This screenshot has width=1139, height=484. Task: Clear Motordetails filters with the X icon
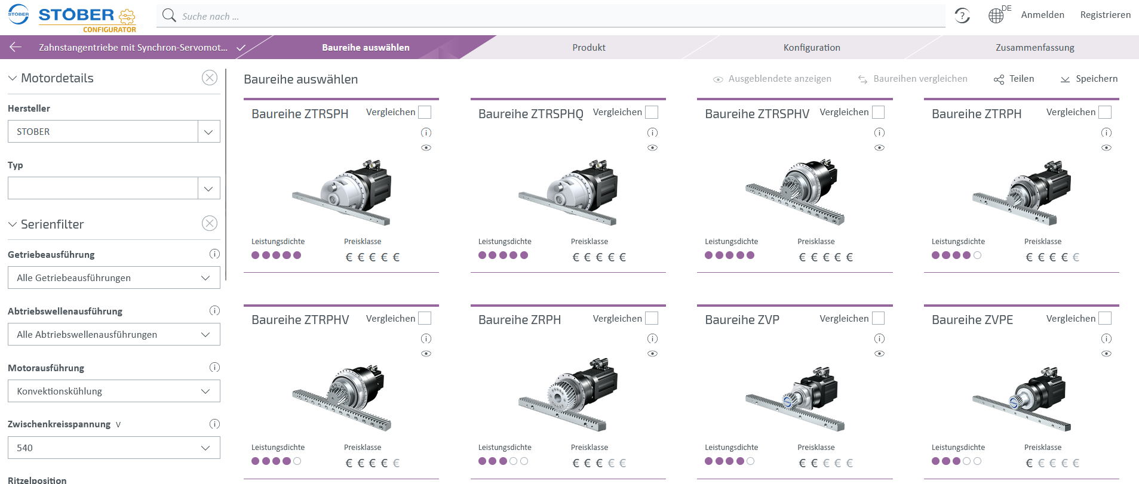pyautogui.click(x=209, y=78)
